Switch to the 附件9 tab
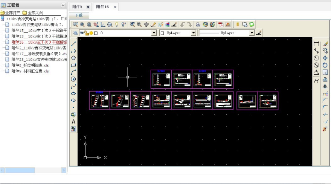Viewport: 331px width, 184px height. [77, 7]
